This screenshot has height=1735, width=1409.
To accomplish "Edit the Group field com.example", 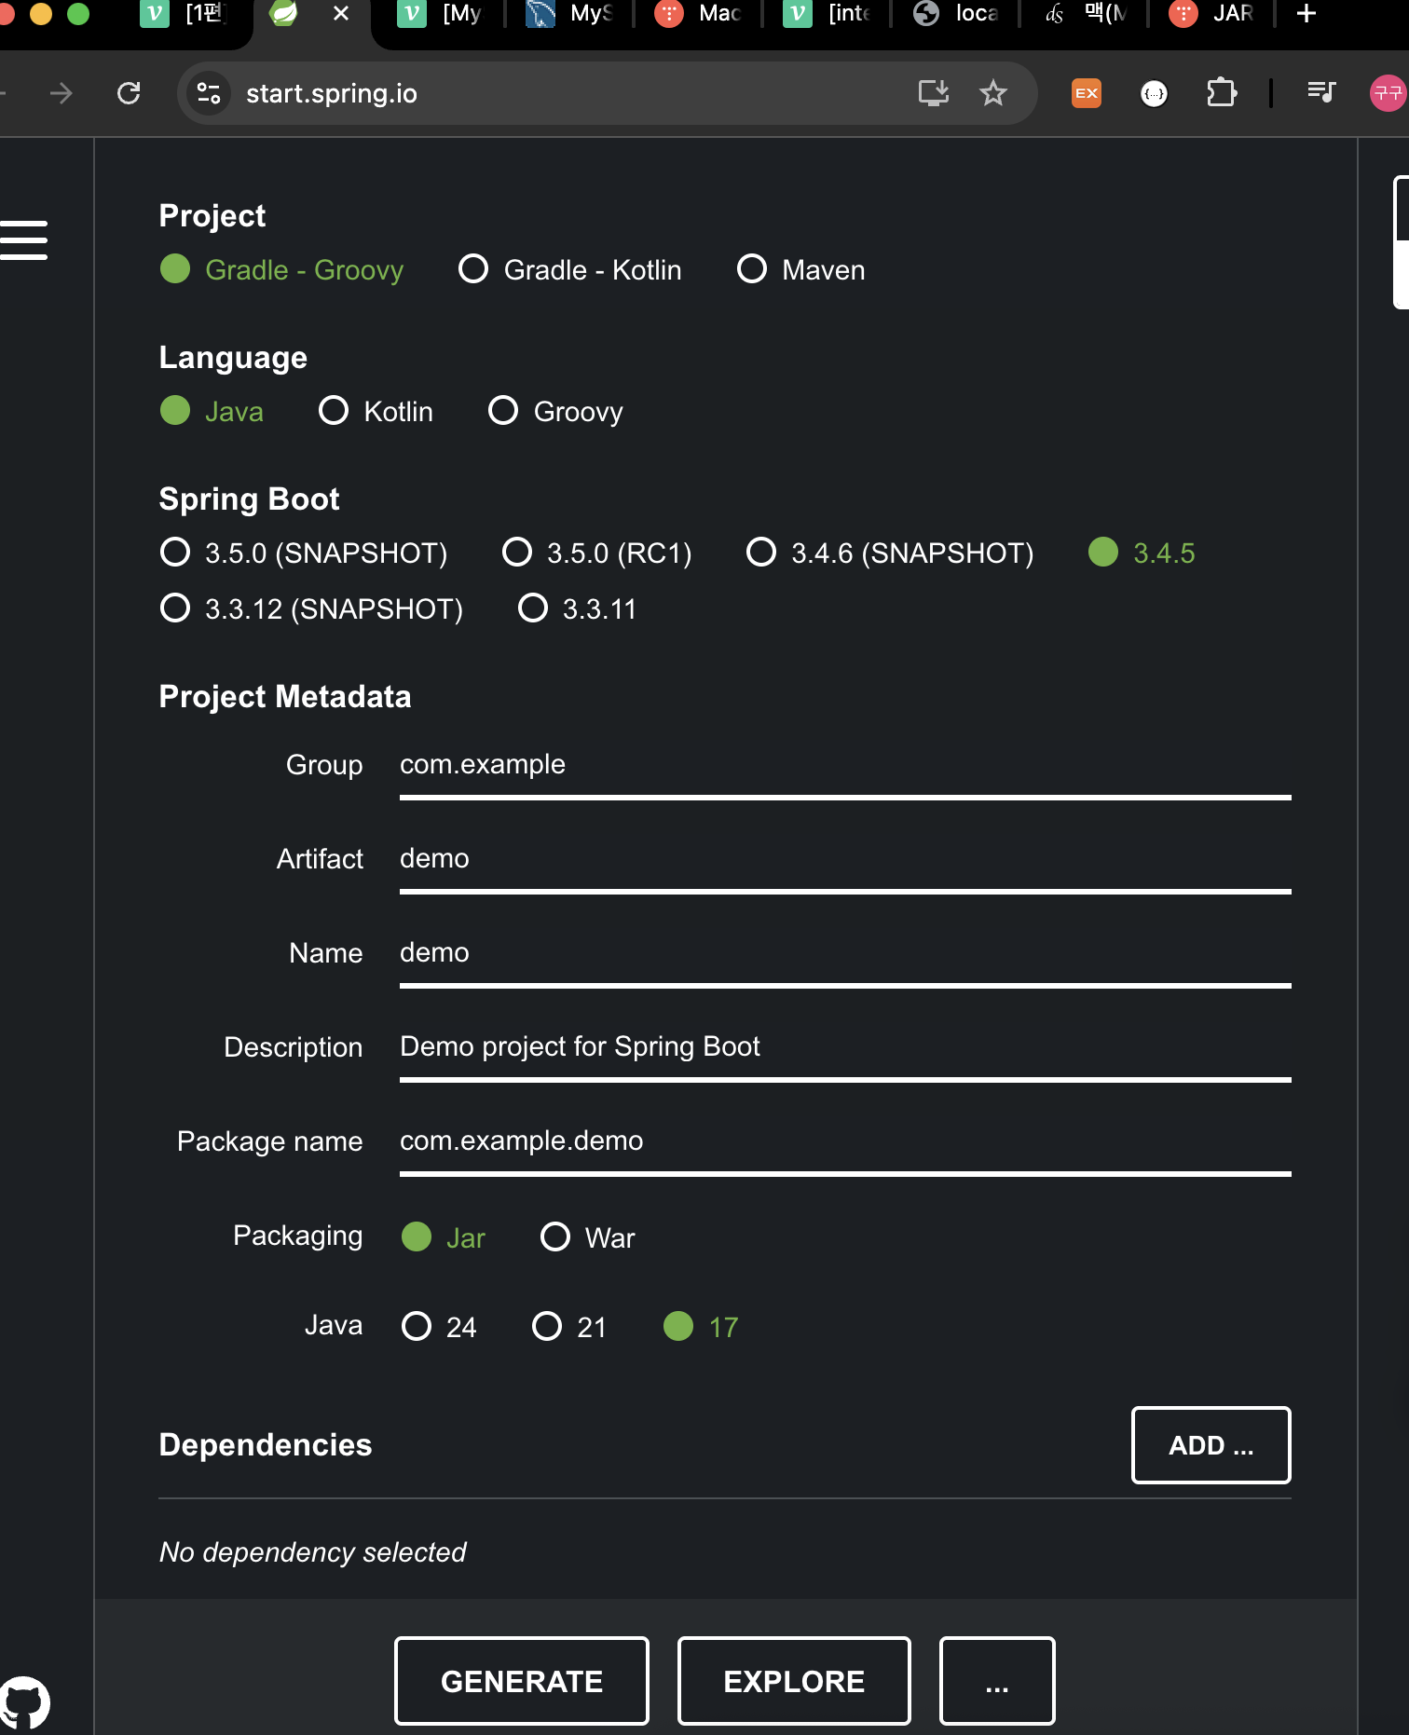I will (845, 766).
